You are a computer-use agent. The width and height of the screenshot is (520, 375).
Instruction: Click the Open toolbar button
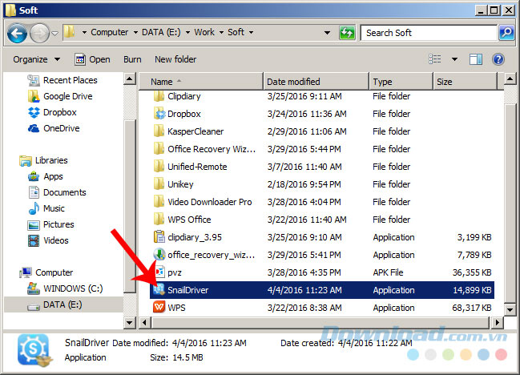coord(92,59)
